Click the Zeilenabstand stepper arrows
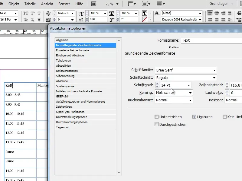 (227, 85)
